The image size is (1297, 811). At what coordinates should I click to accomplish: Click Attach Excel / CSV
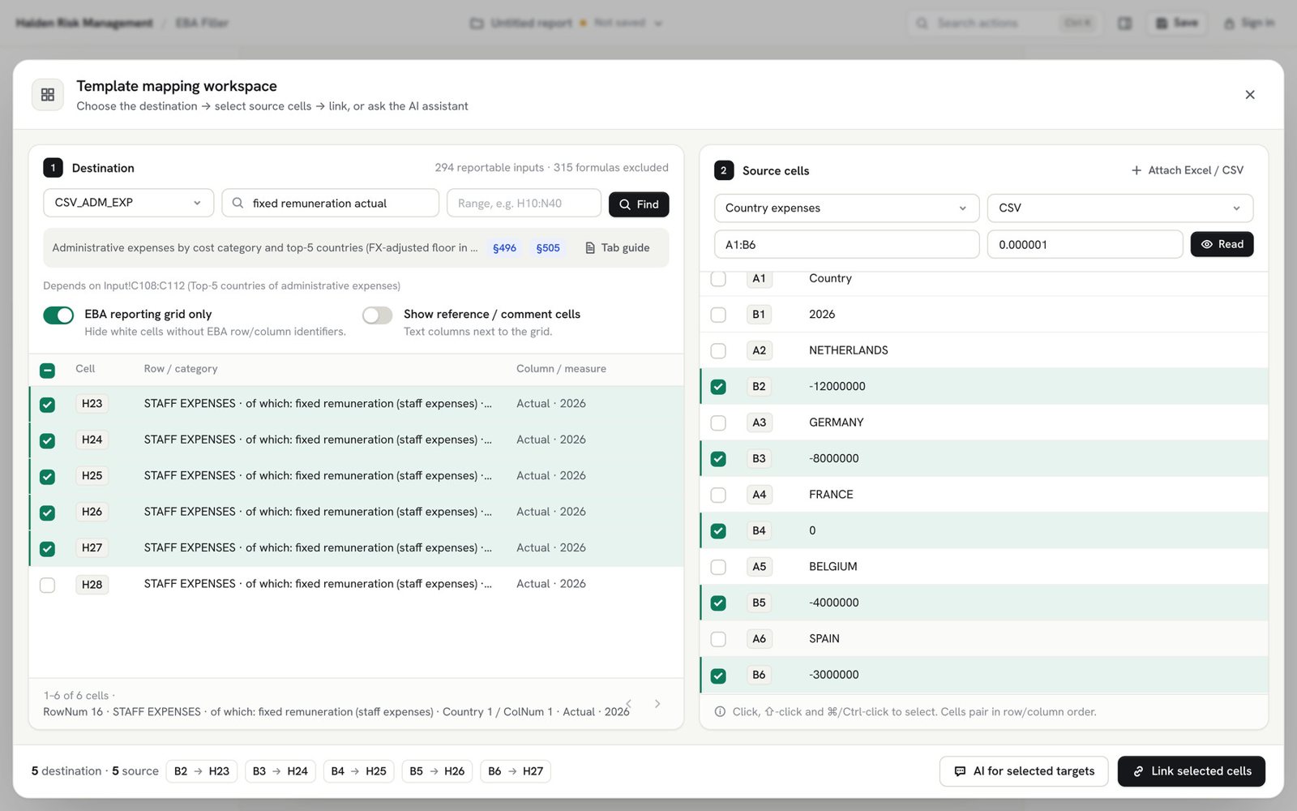1187,170
